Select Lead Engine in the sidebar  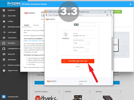(x=12, y=32)
